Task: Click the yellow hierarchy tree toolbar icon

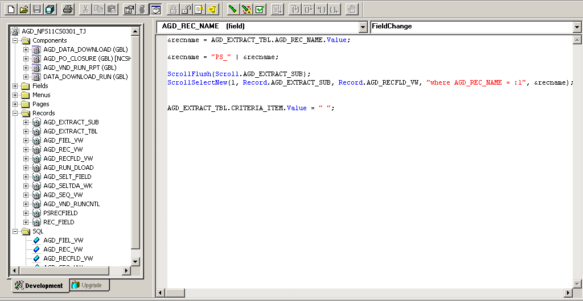Action: coord(212,9)
